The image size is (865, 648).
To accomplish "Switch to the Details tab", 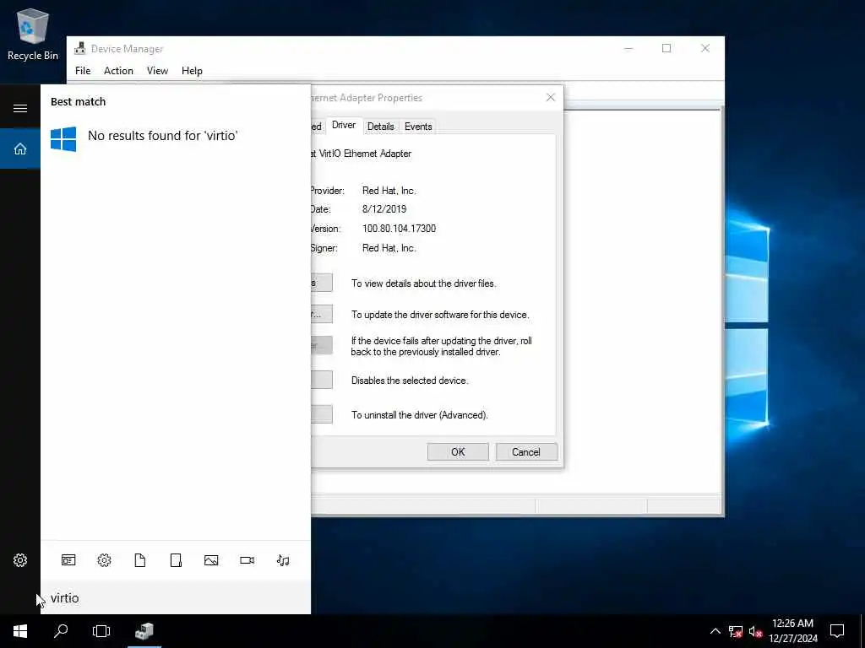I will click(x=381, y=127).
